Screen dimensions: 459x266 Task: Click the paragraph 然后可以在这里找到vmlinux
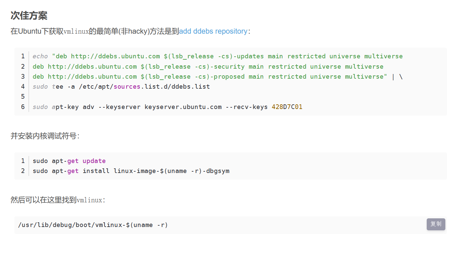[x=58, y=200]
